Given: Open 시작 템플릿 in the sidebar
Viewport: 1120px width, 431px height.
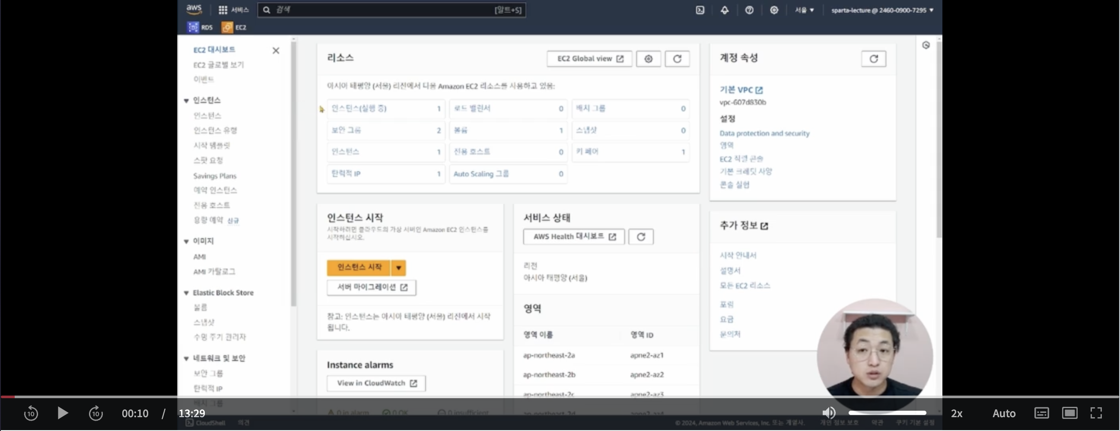Looking at the screenshot, I should [212, 145].
